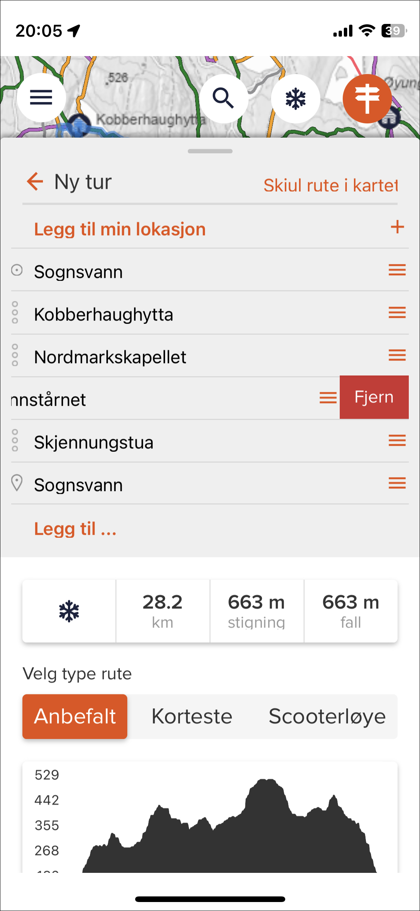Tap the Nordmarkskapellet waypoint row
This screenshot has height=911, width=420.
click(x=210, y=356)
